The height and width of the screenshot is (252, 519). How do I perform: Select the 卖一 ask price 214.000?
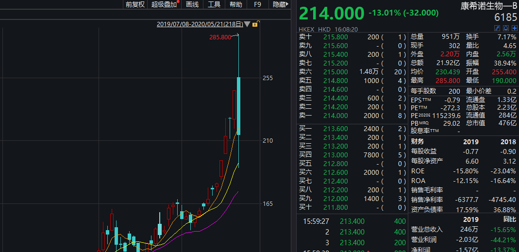(x=335, y=116)
